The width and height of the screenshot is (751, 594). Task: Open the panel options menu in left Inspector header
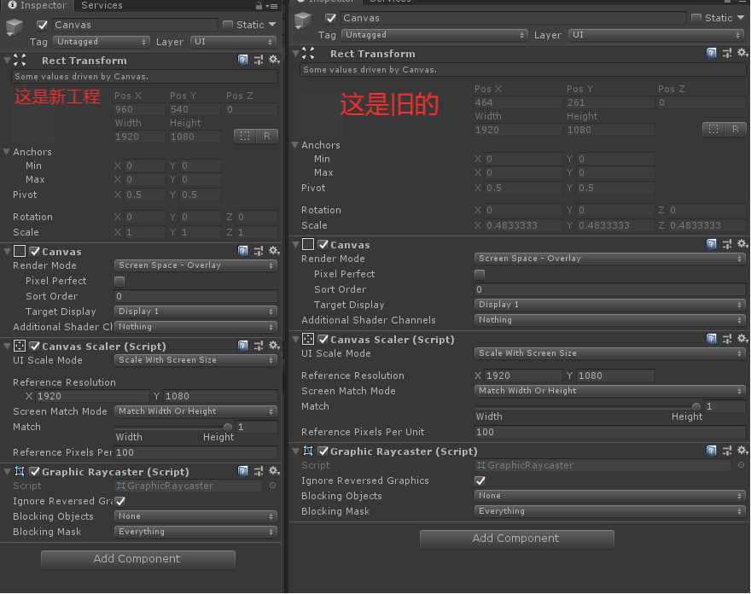(x=272, y=6)
